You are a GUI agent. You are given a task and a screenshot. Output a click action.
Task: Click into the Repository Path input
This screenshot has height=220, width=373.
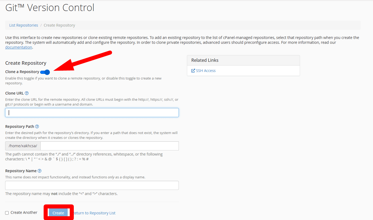pos(109,146)
